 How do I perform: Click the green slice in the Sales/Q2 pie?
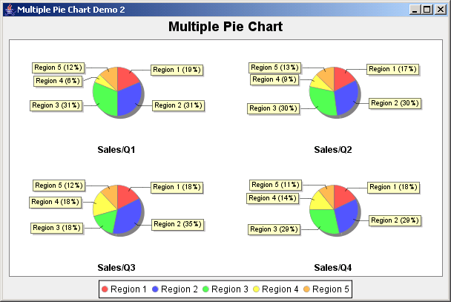point(321,99)
